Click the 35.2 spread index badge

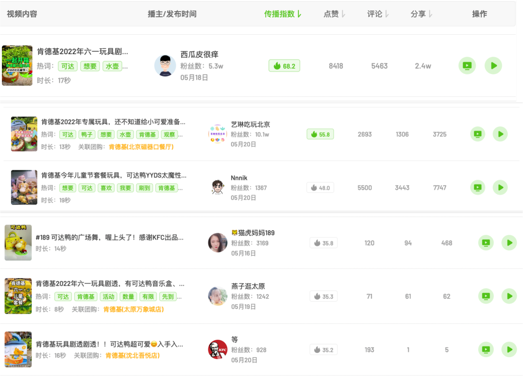tap(323, 350)
